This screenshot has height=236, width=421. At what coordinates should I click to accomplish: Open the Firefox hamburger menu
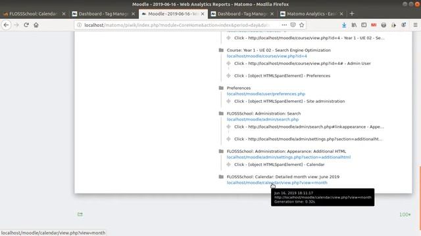[x=415, y=25]
